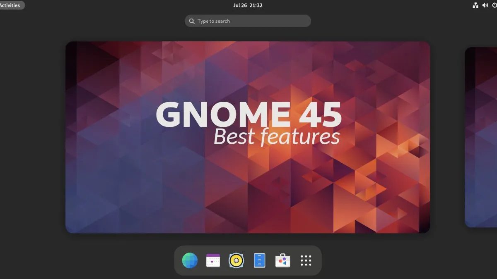Select the main workspace thumbnail with GNOME 45

click(248, 137)
